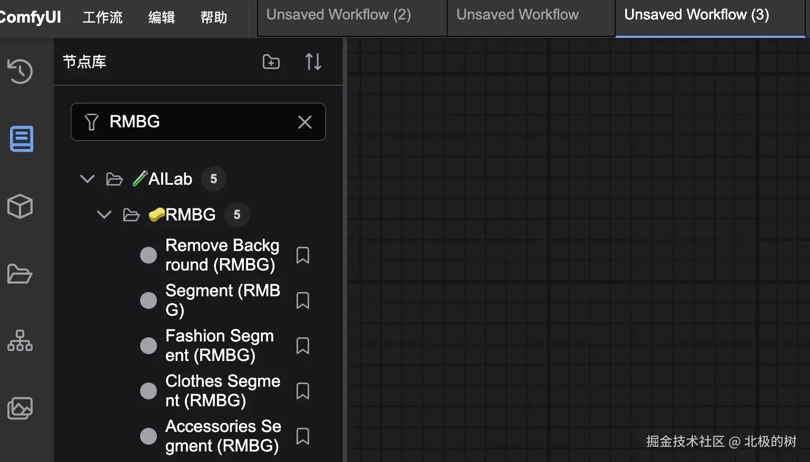
Task: Clear the RMBG search filter
Action: click(x=305, y=122)
